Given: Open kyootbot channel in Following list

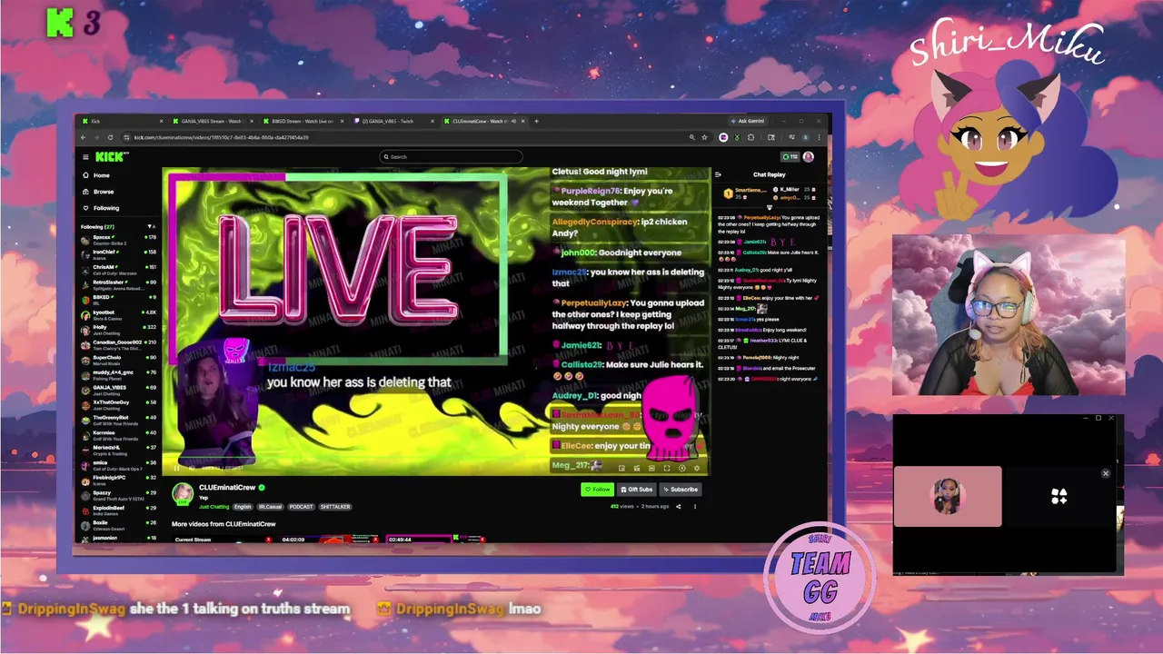Looking at the screenshot, I should 118,314.
